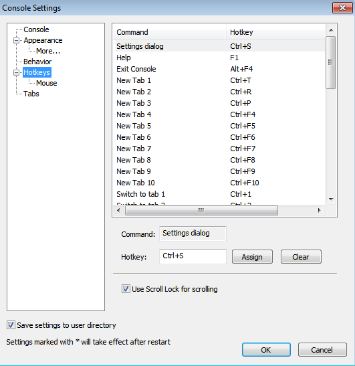Click the vertical scrollbar thumb
This screenshot has height=366, width=355.
coord(330,62)
